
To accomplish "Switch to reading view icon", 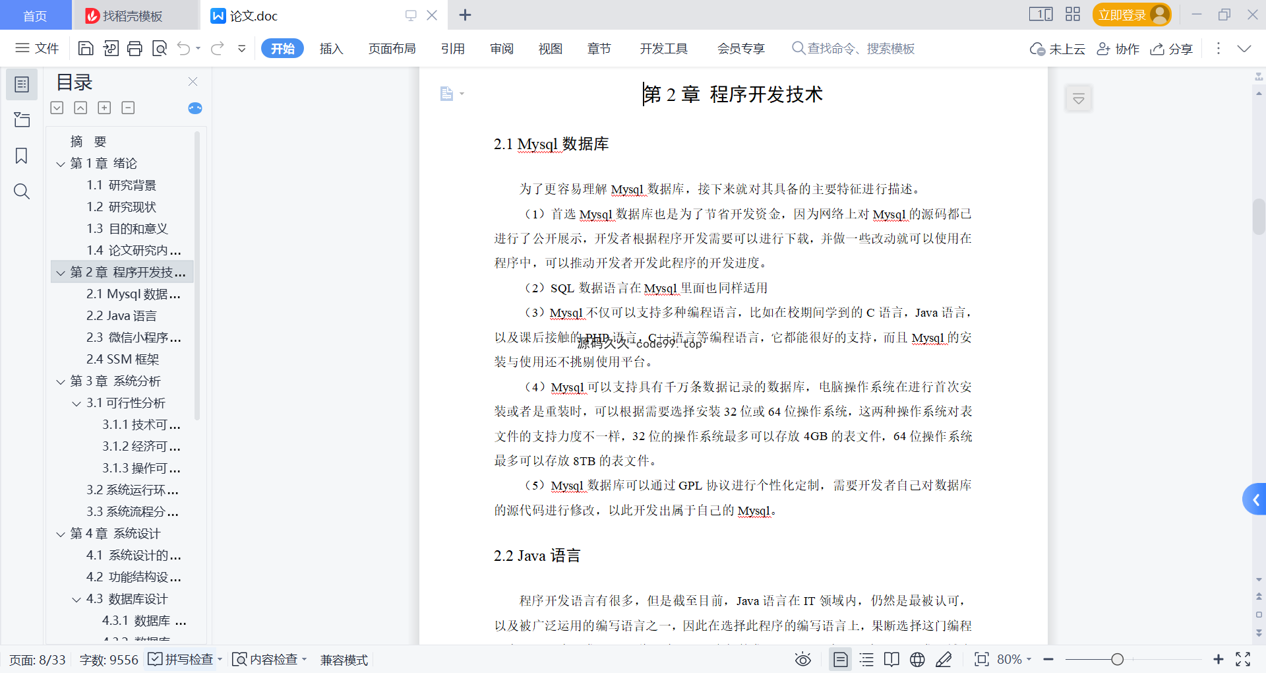I will pyautogui.click(x=891, y=659).
